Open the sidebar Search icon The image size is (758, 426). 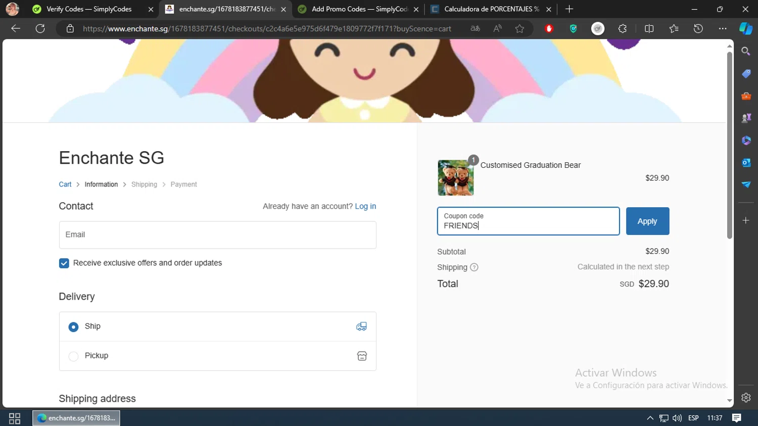pos(746,51)
